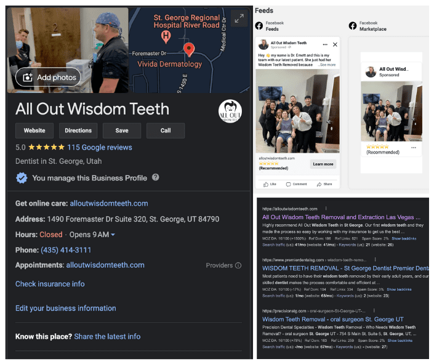Close the All Out Wisdom Teeth ad

point(335,44)
